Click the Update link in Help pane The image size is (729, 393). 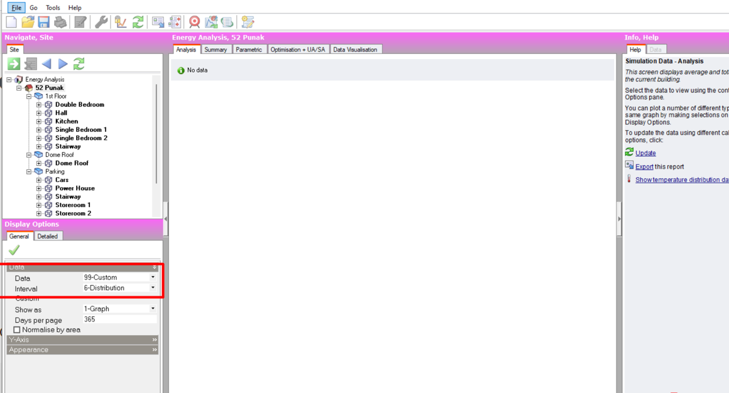coord(645,153)
